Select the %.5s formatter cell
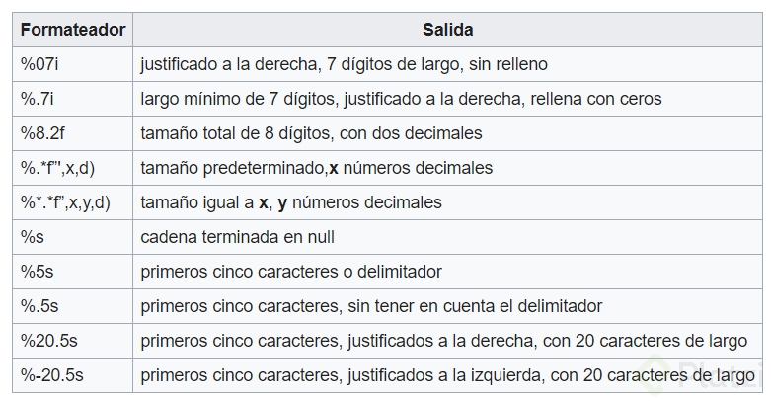The image size is (771, 401). pos(39,306)
